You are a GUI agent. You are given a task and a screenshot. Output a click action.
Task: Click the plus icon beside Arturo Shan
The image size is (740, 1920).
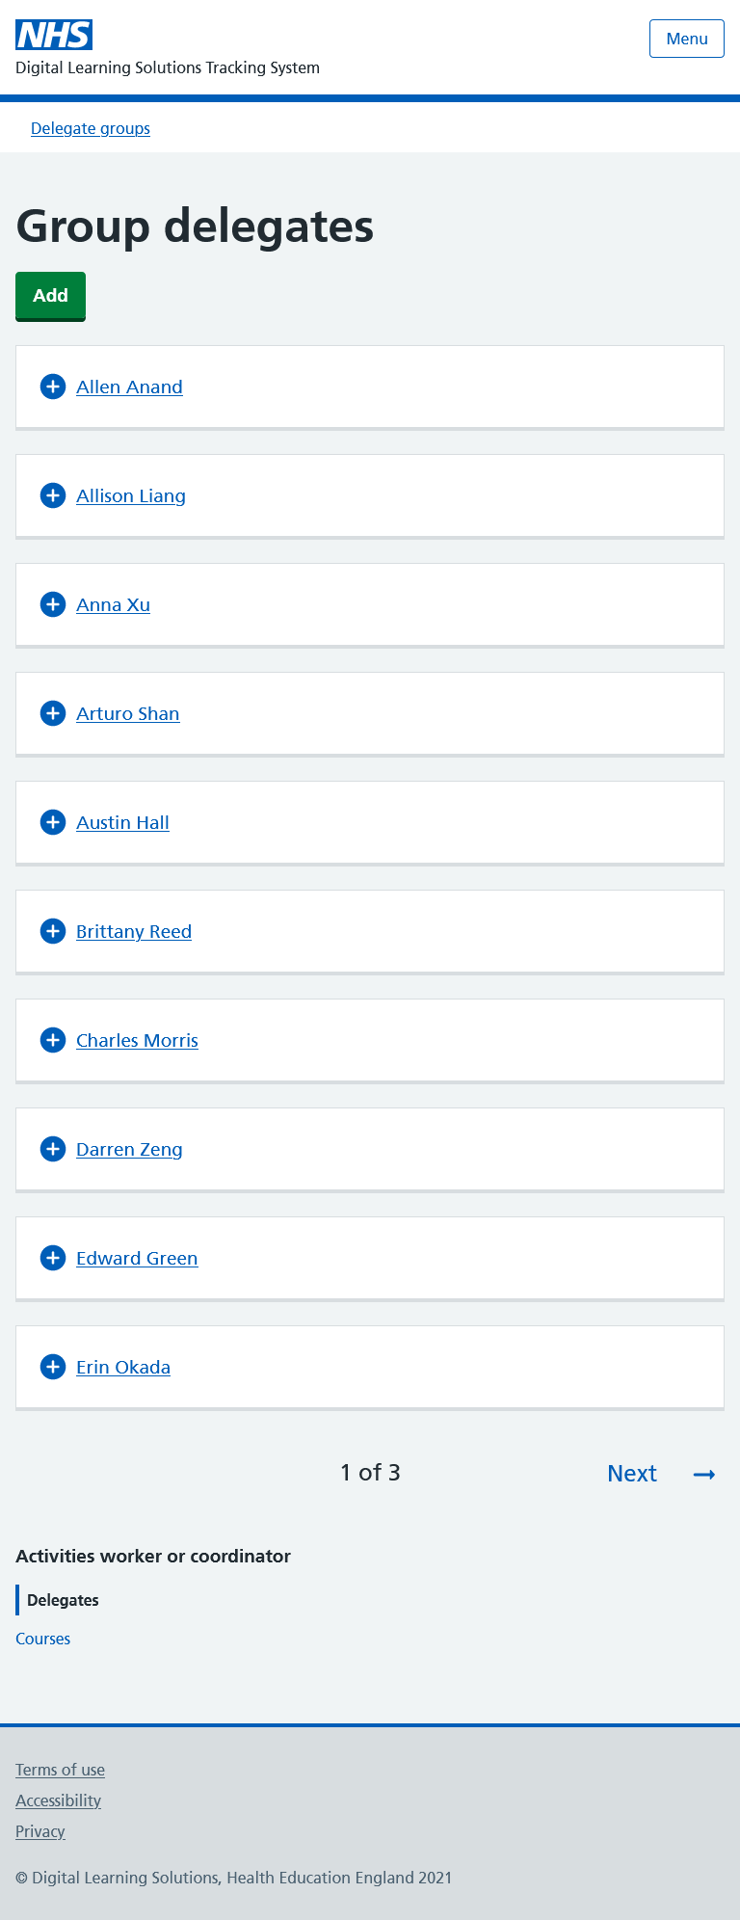(53, 713)
